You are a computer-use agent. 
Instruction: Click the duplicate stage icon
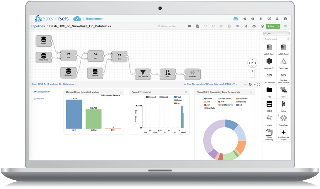pos(229,26)
